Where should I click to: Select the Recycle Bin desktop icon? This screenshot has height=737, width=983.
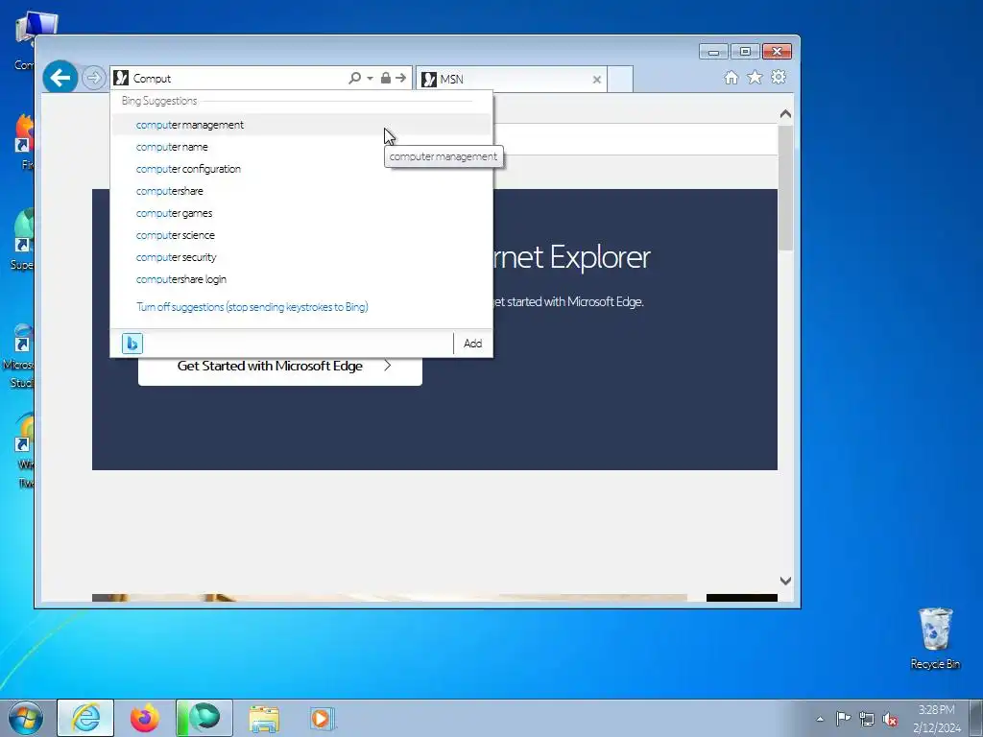tap(935, 638)
